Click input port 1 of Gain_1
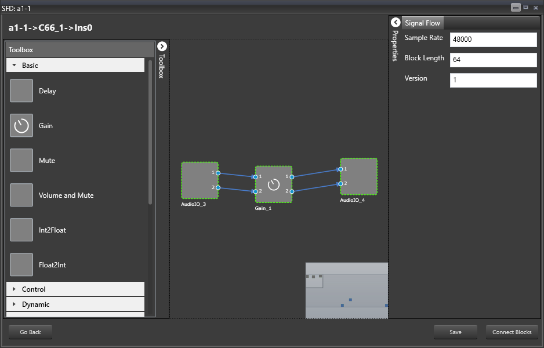 256,177
